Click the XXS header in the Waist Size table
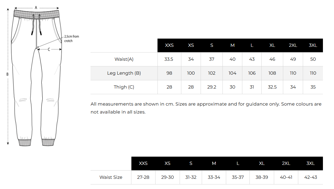Screen dimensions: 334x189 143,163
